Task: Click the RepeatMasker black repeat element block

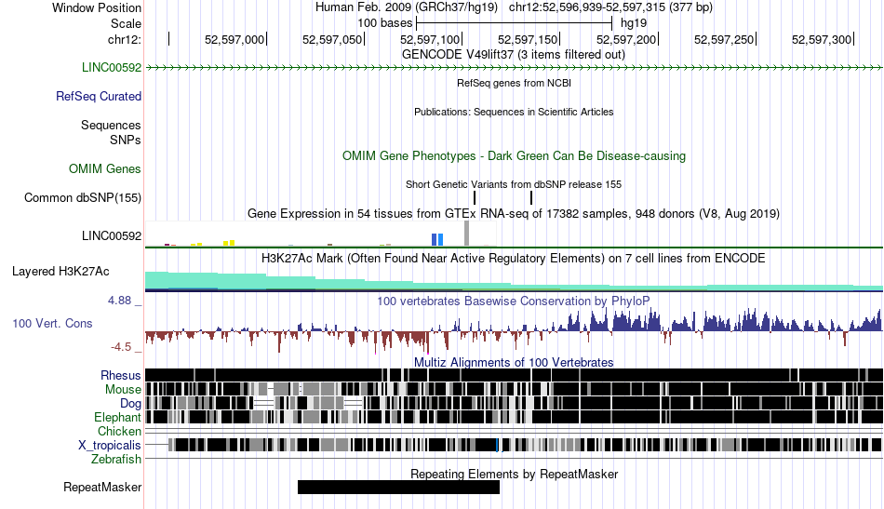Action: click(x=398, y=487)
